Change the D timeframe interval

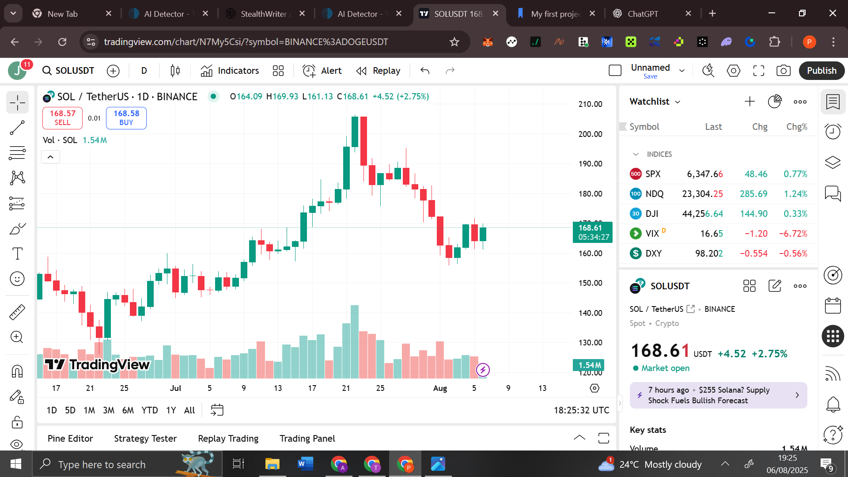click(x=144, y=71)
